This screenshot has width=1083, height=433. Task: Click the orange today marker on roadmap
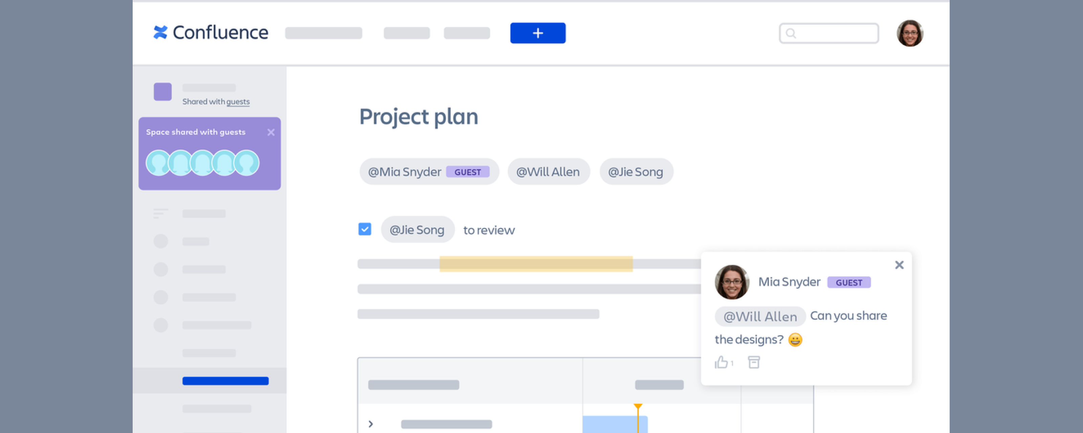pos(638,407)
